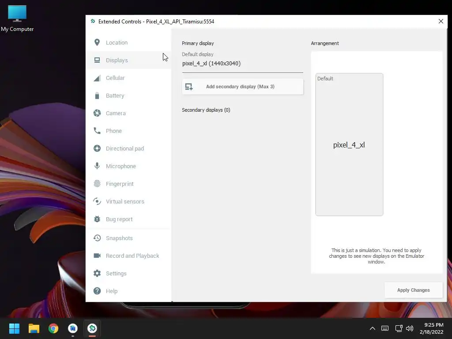Open the Microphone section
This screenshot has height=339, width=452.
128,166
